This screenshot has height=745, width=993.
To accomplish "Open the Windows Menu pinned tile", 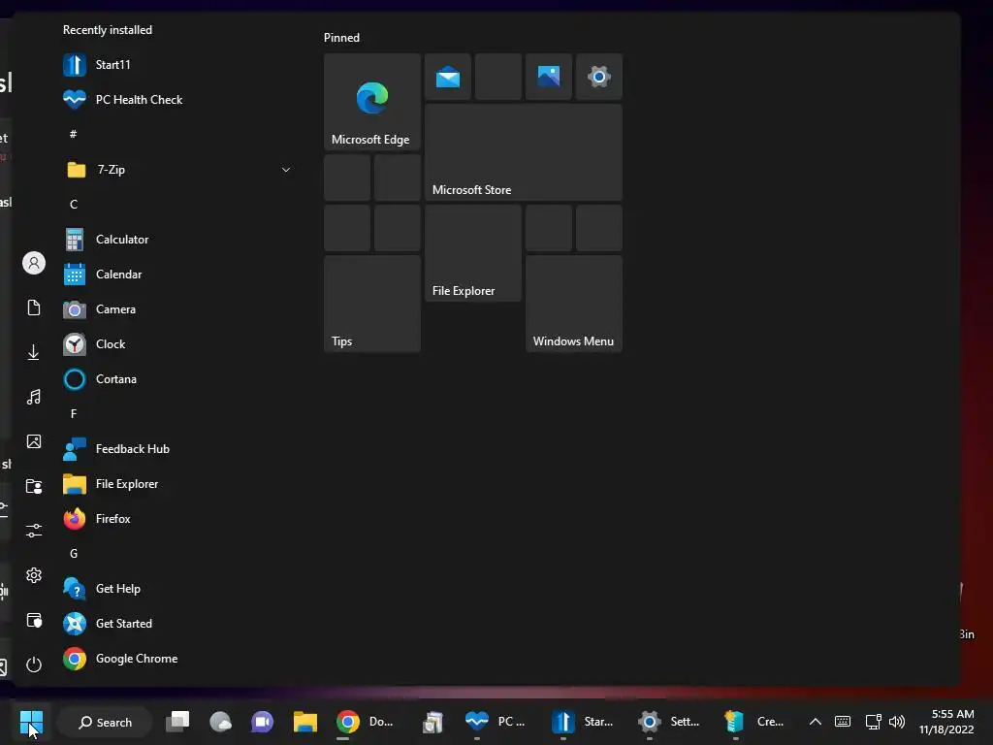I will 574,304.
